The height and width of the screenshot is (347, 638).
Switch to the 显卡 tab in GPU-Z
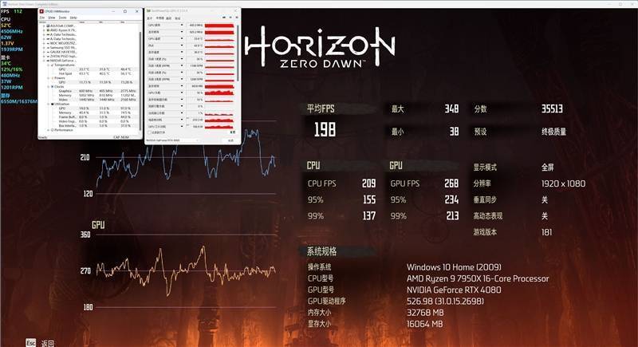pos(149,18)
